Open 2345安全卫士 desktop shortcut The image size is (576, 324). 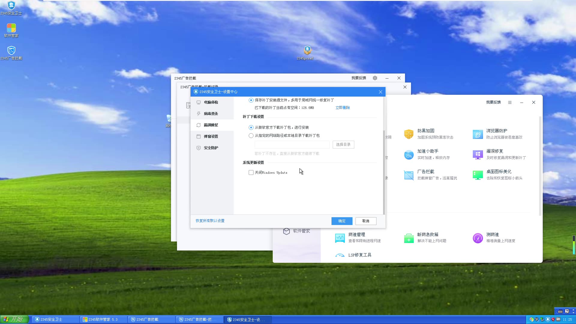11,8
